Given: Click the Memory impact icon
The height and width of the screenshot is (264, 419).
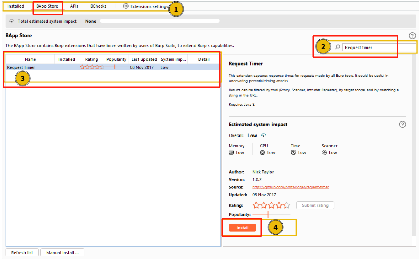Looking at the screenshot, I should [x=231, y=153].
